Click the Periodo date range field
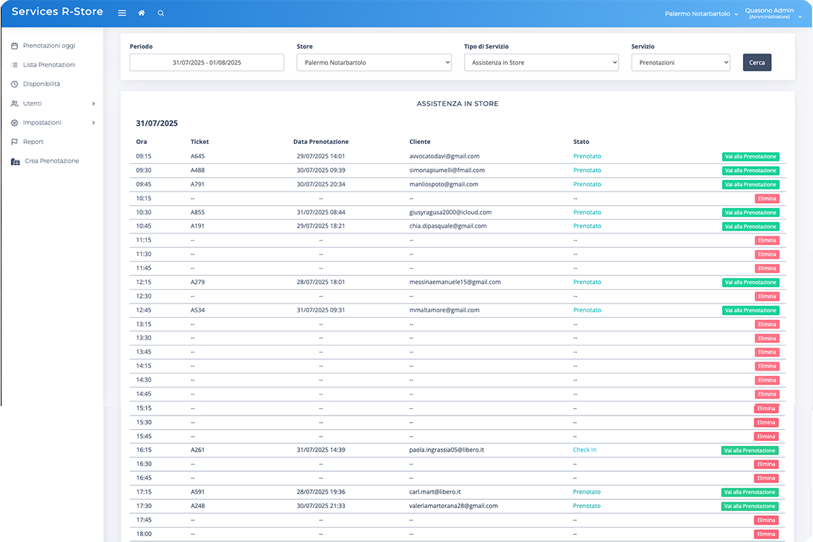813x542 pixels. (207, 63)
